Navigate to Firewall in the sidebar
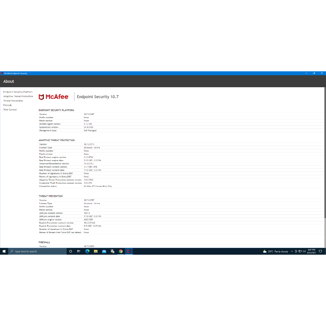The height and width of the screenshot is (326, 326). (7, 105)
